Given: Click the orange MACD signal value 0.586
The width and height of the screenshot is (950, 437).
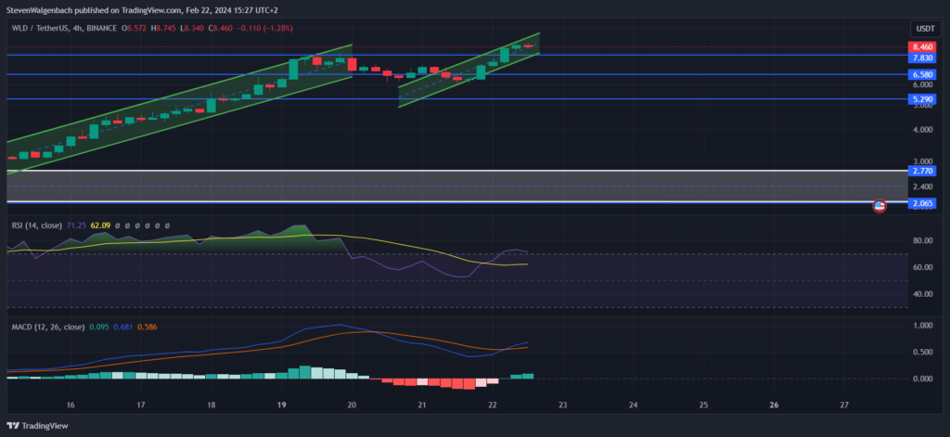Looking at the screenshot, I should [147, 326].
